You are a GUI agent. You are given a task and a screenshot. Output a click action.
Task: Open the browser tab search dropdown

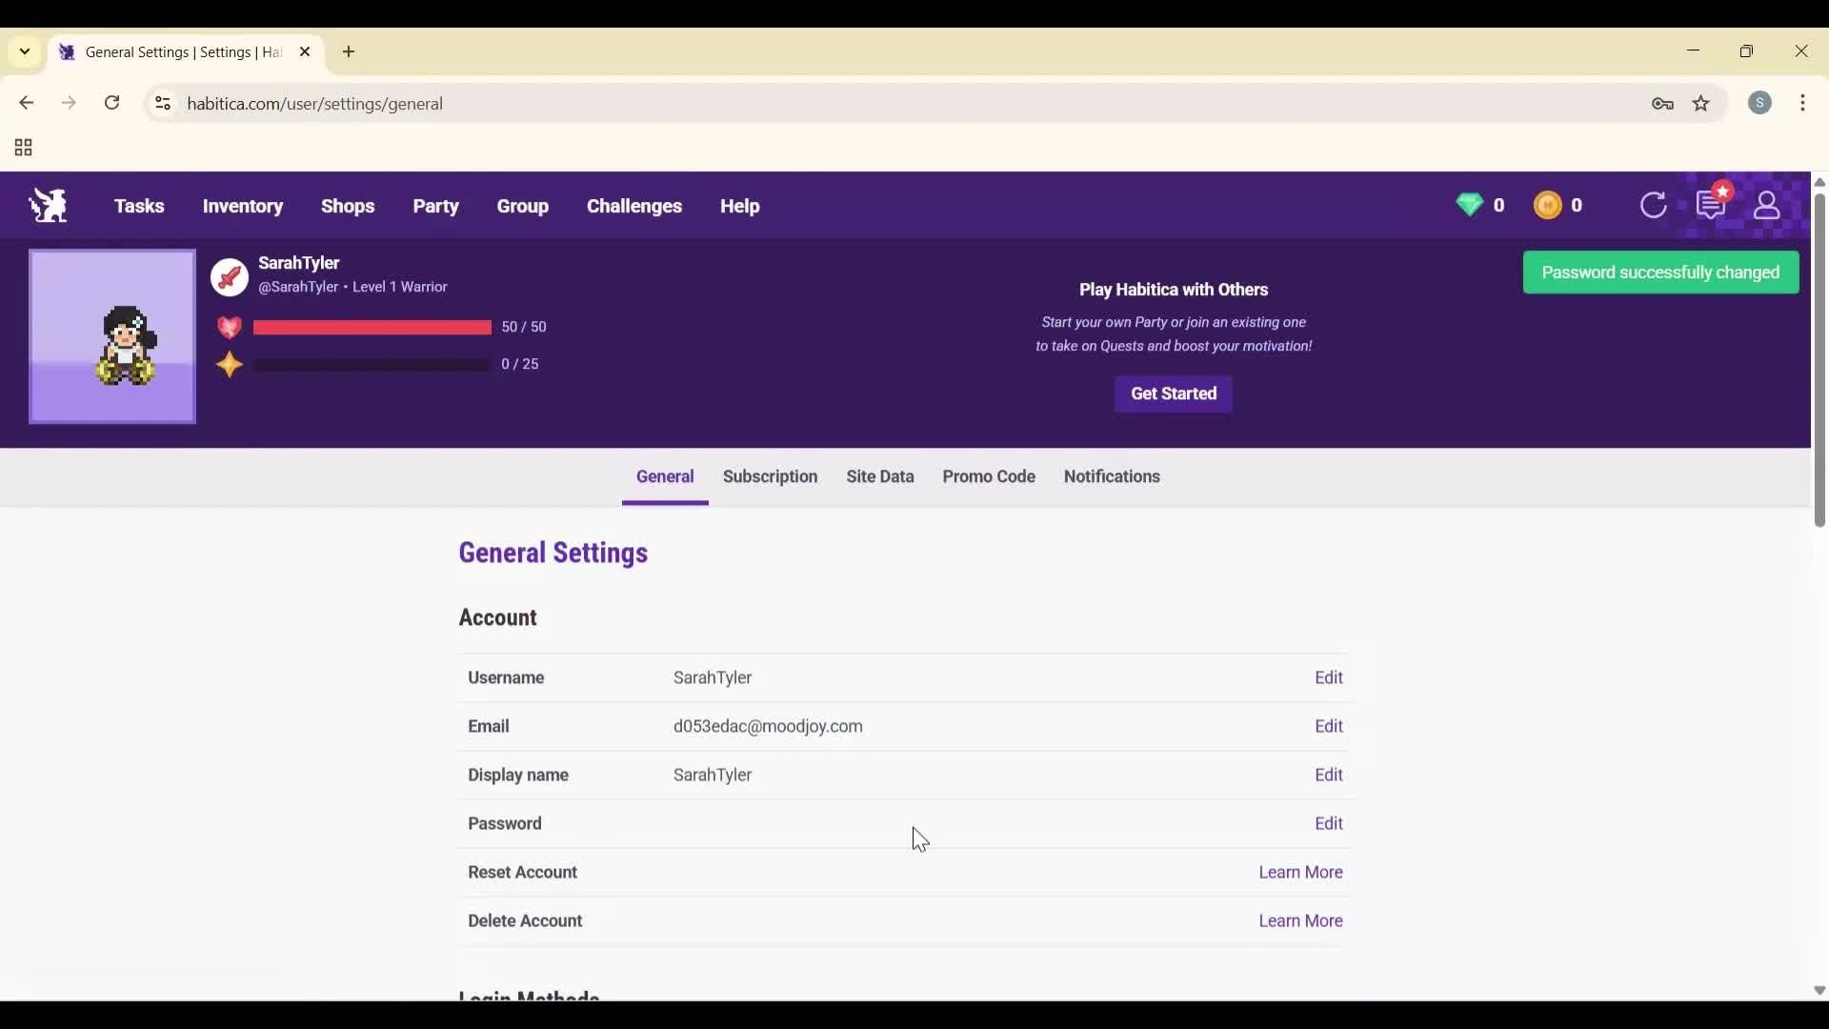[x=24, y=51]
